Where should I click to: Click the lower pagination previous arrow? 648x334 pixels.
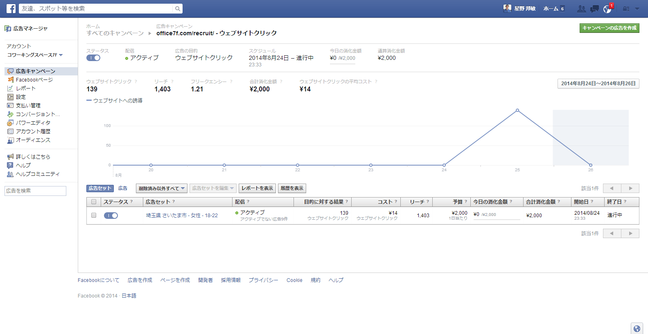point(612,234)
